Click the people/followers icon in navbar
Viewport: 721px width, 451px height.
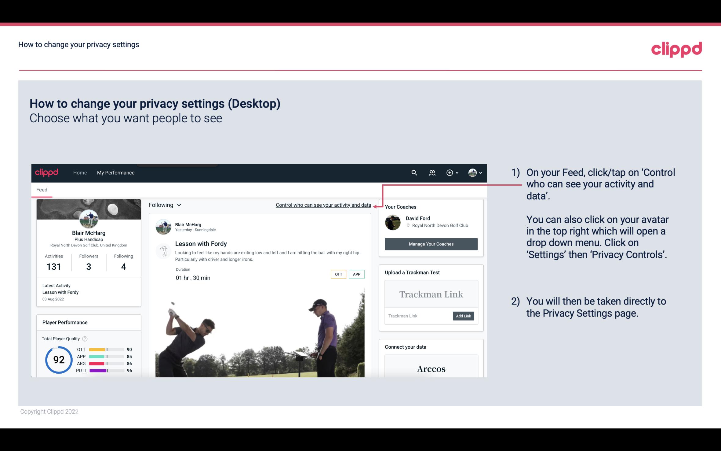[433, 172]
